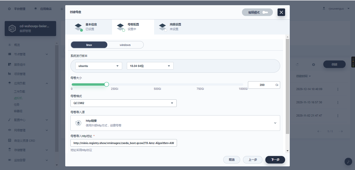Expand the http链接 import source selector
355x170 pixels.
(x=175, y=123)
